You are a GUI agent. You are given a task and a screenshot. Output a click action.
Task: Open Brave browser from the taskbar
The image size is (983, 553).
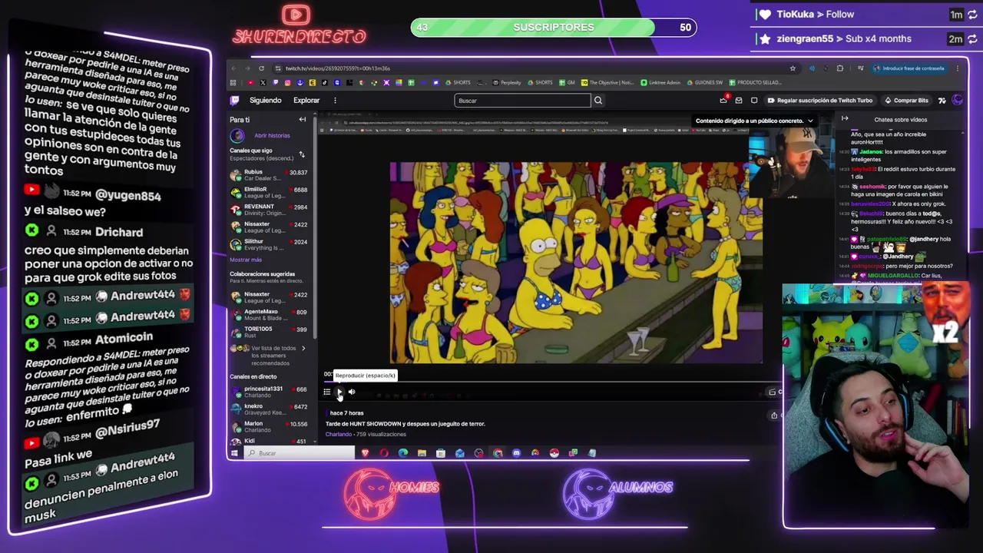366,453
